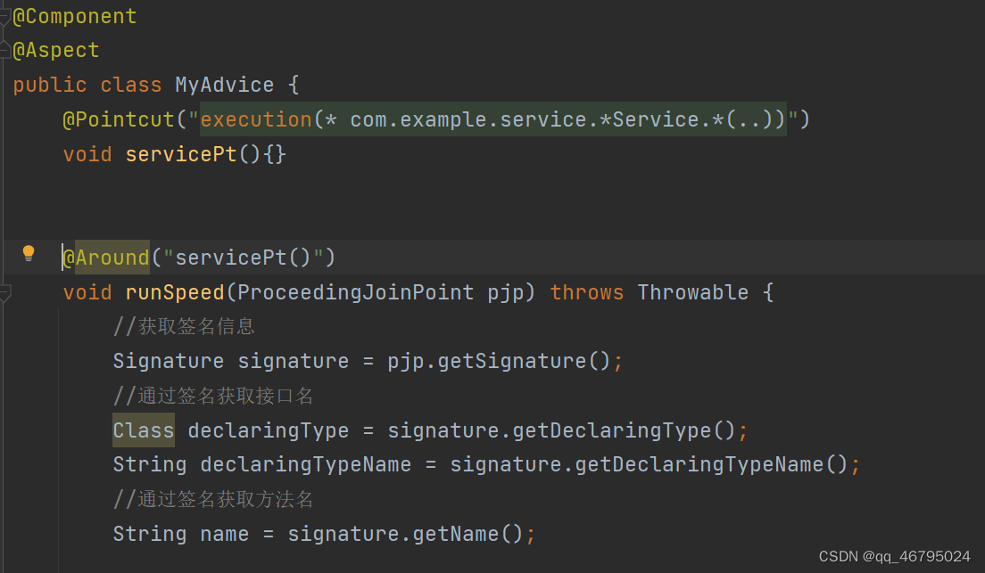Select the MyAdvice class name
The height and width of the screenshot is (573, 985).
(x=224, y=84)
